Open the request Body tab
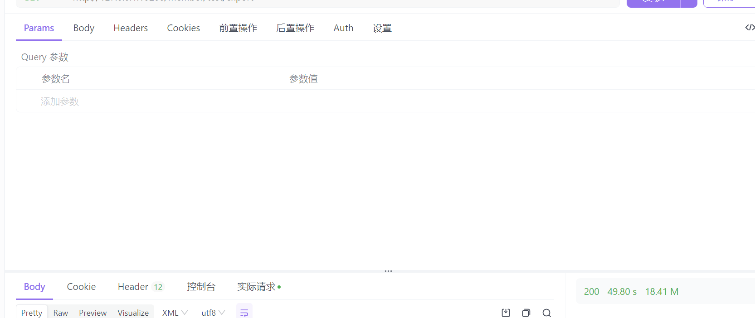The image size is (755, 318). tap(84, 28)
